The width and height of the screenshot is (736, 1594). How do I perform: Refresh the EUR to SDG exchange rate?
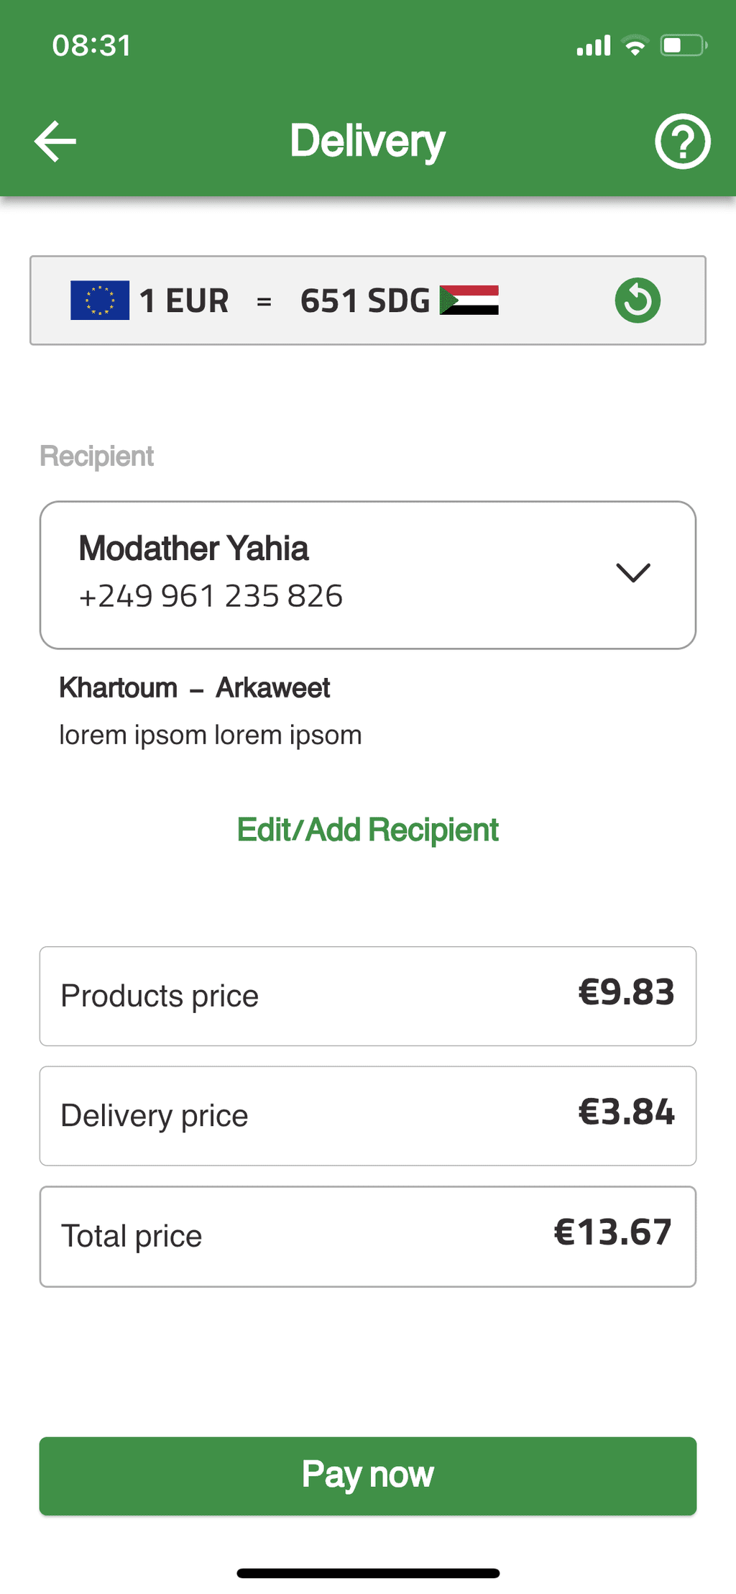(x=638, y=301)
